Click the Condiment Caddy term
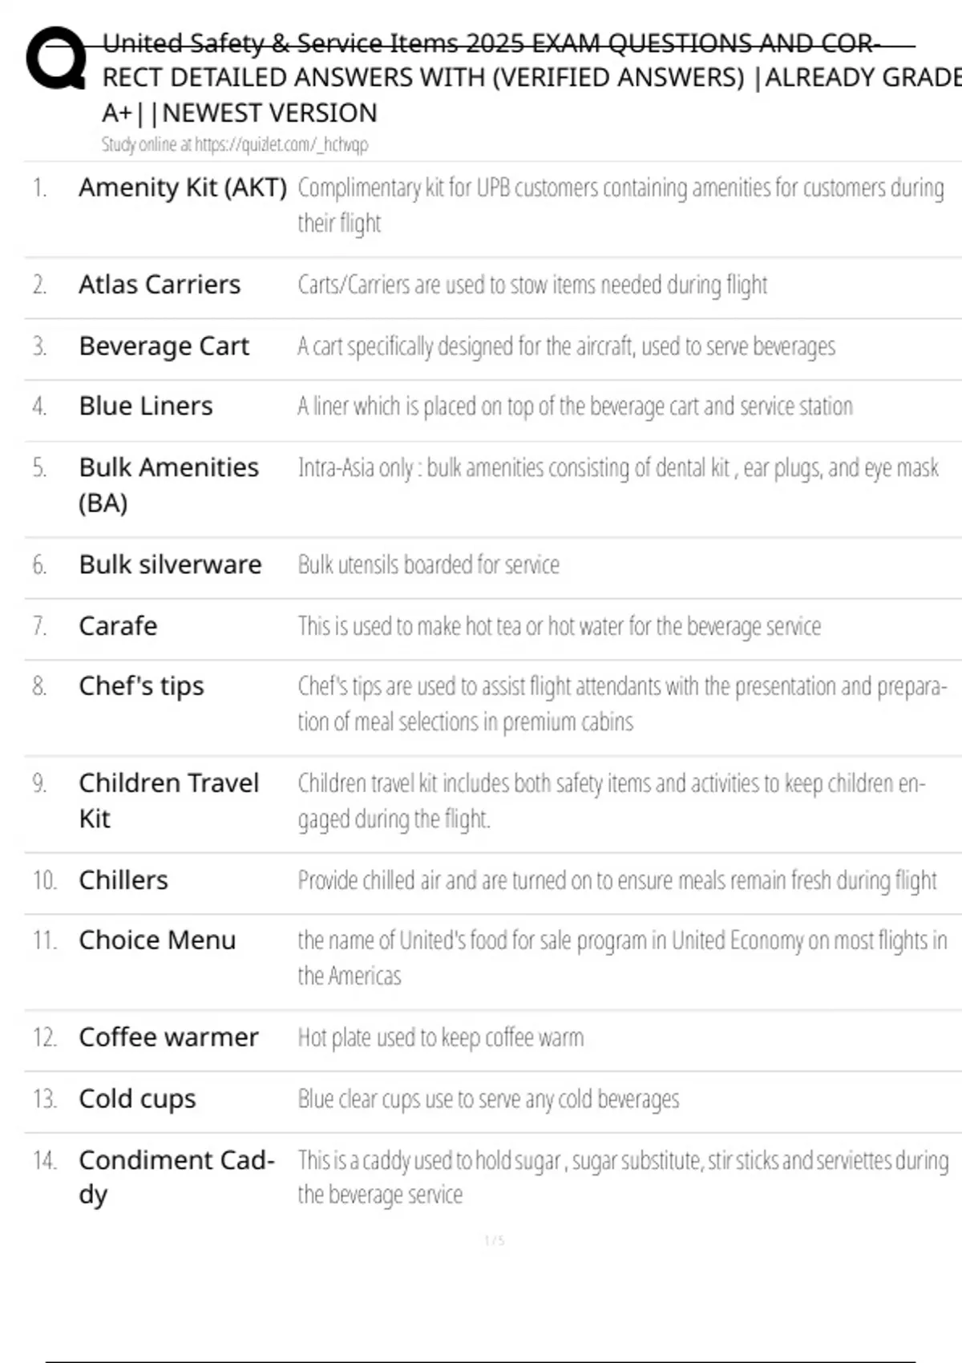Viewport: 962px width, 1363px height. pos(176,1177)
